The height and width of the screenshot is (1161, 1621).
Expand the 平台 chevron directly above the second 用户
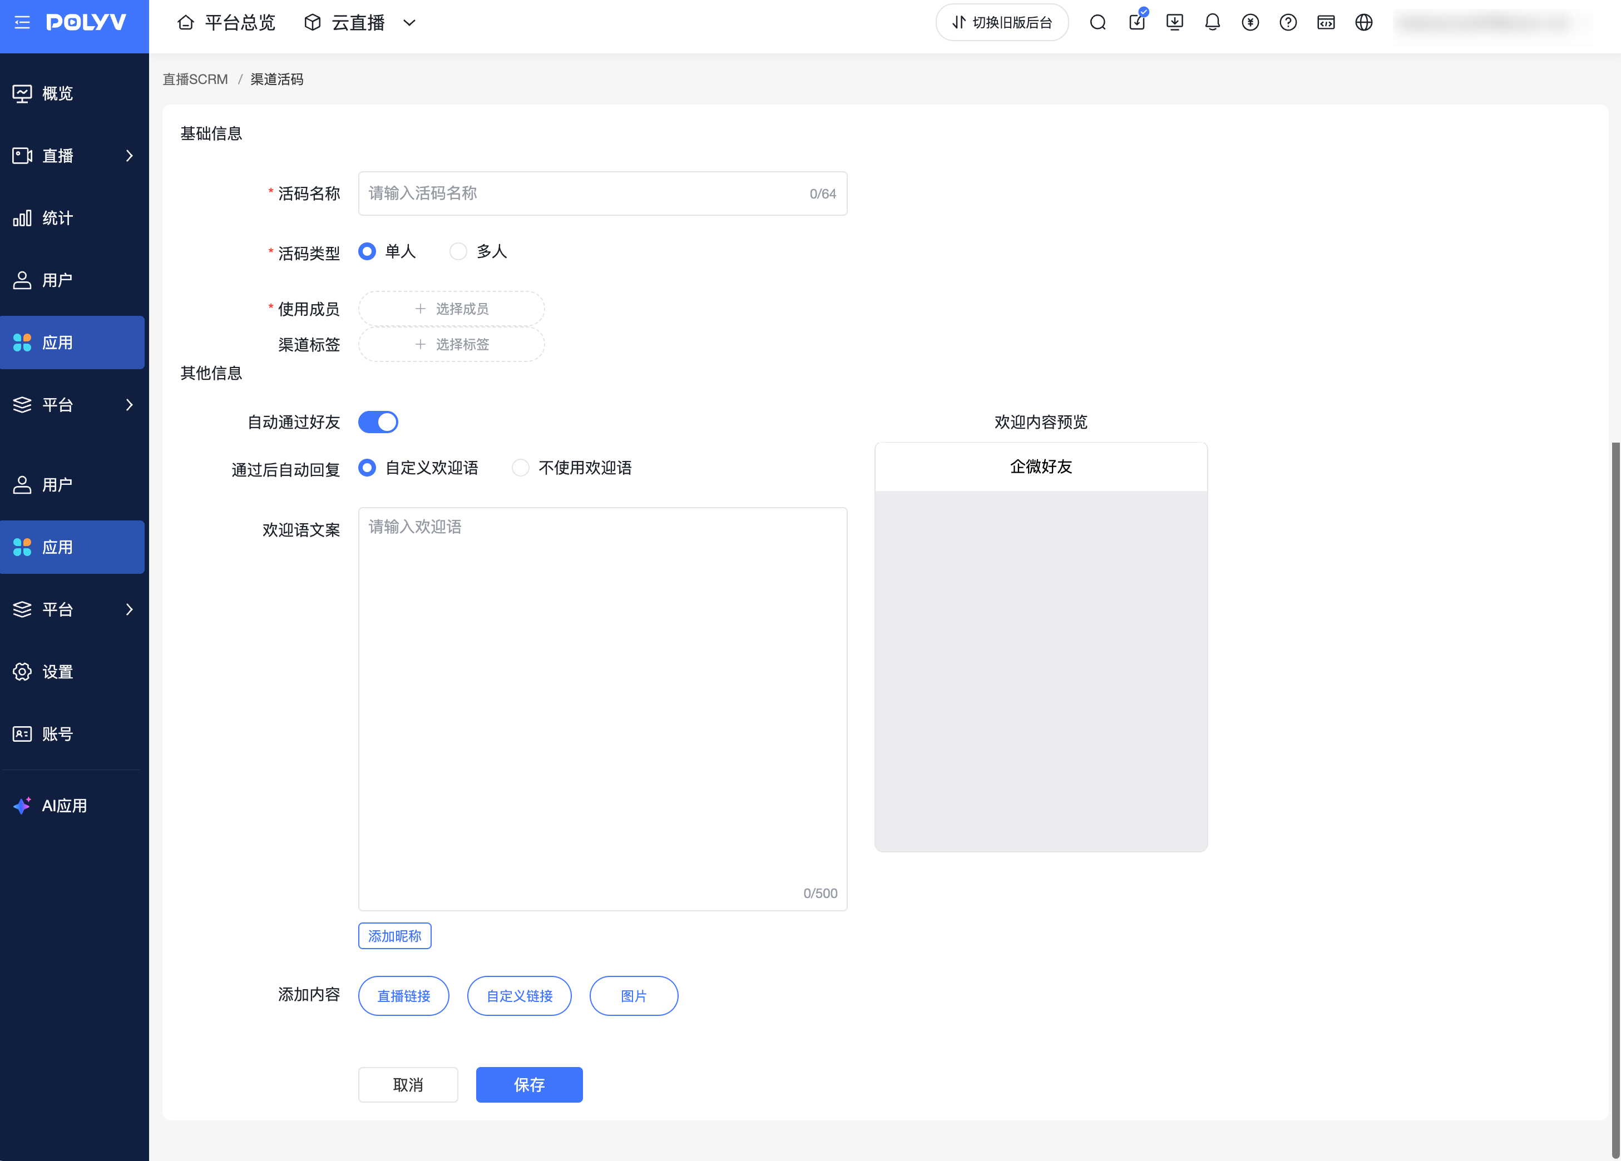130,404
